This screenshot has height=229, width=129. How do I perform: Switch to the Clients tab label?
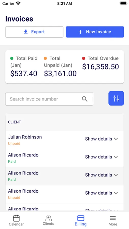(48, 224)
